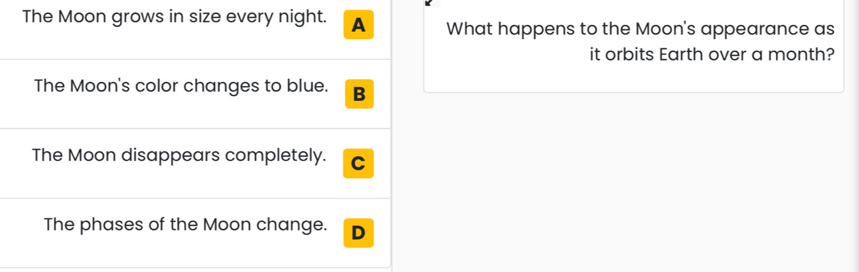Mark the yellow D answer badge

point(359,233)
